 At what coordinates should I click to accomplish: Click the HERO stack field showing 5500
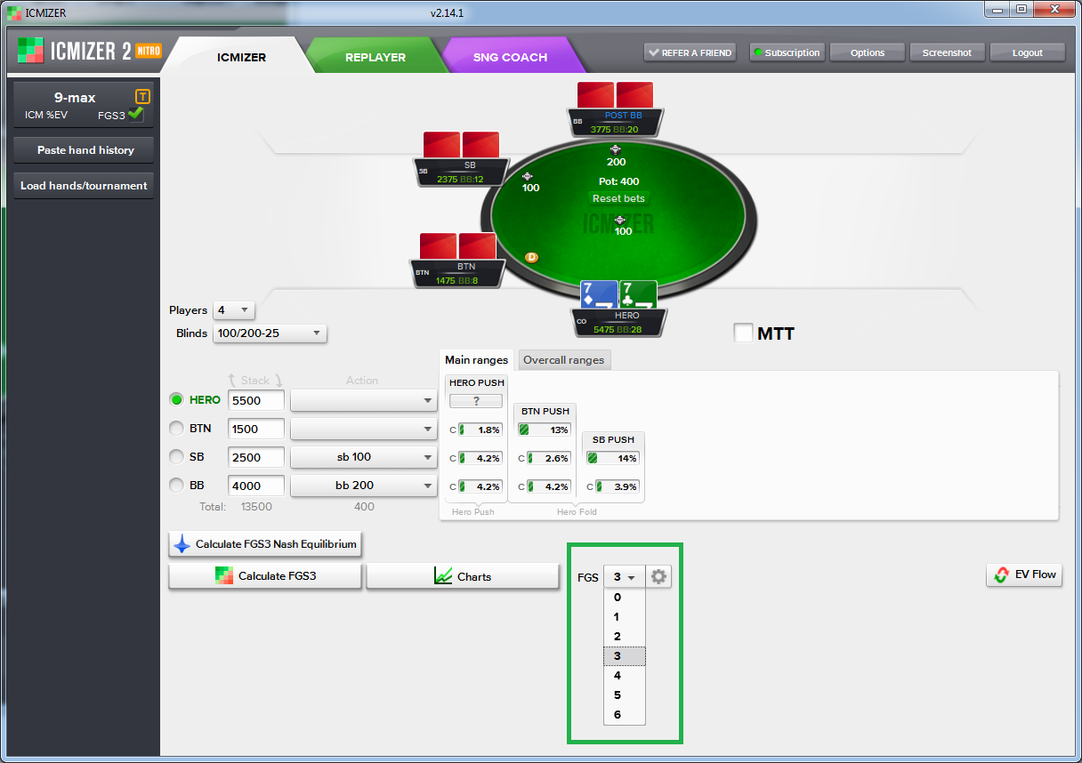[x=256, y=400]
